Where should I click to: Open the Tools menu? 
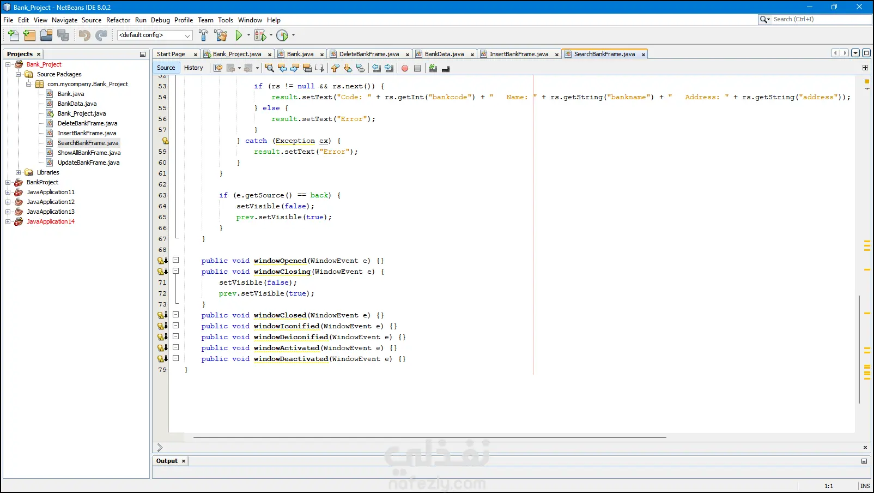pos(226,20)
